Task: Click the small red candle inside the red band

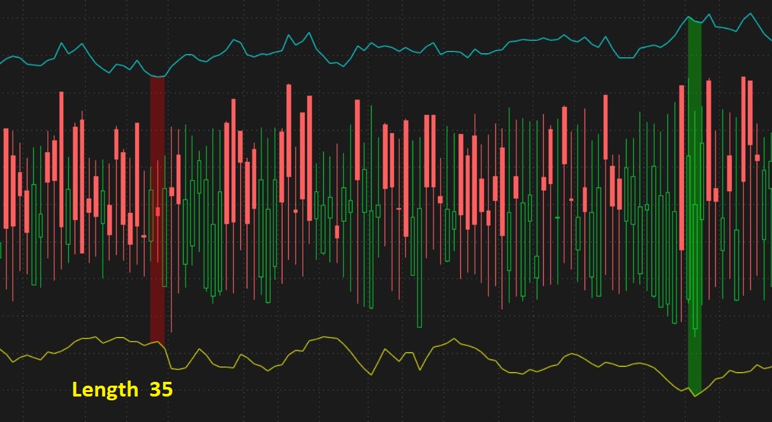Action: pos(157,211)
